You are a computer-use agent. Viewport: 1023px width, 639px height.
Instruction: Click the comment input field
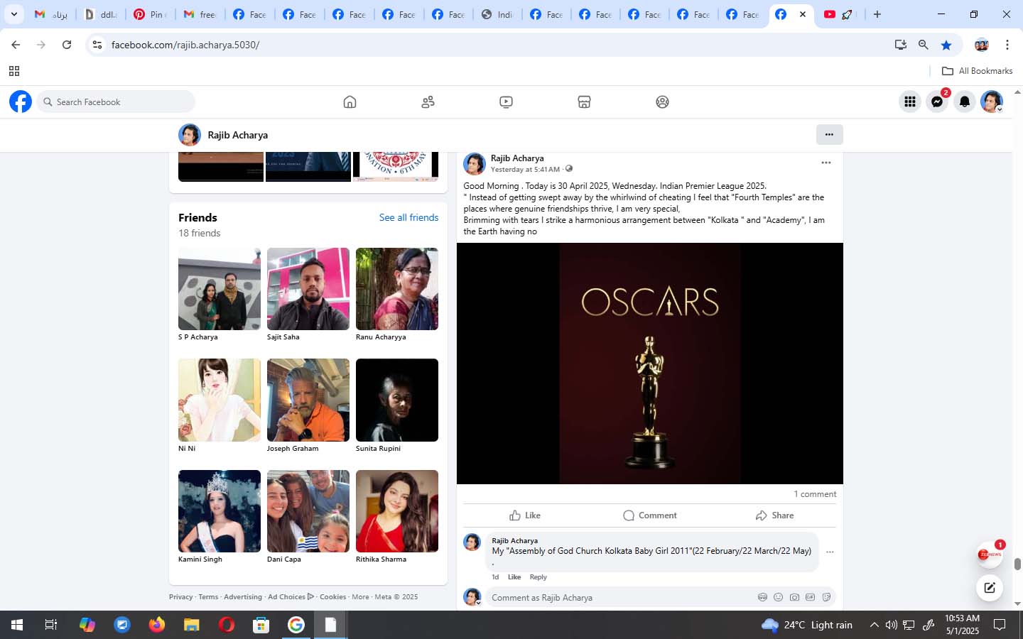click(x=661, y=598)
